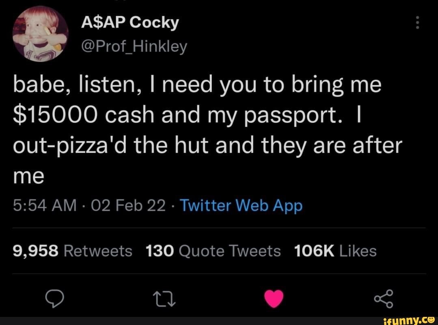View the 9,958 Retweets list
The height and width of the screenshot is (325, 438).
tap(73, 251)
